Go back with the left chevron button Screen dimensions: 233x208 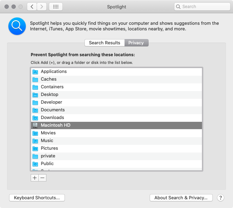tap(32, 7)
